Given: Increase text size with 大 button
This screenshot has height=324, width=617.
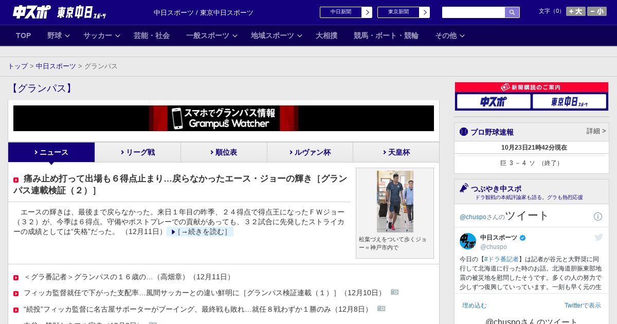Looking at the screenshot, I should [576, 11].
